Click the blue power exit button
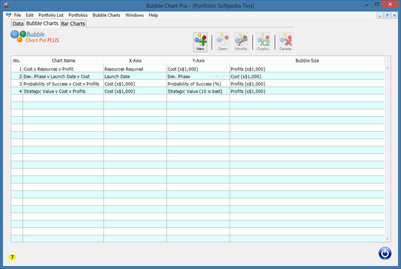 (385, 253)
